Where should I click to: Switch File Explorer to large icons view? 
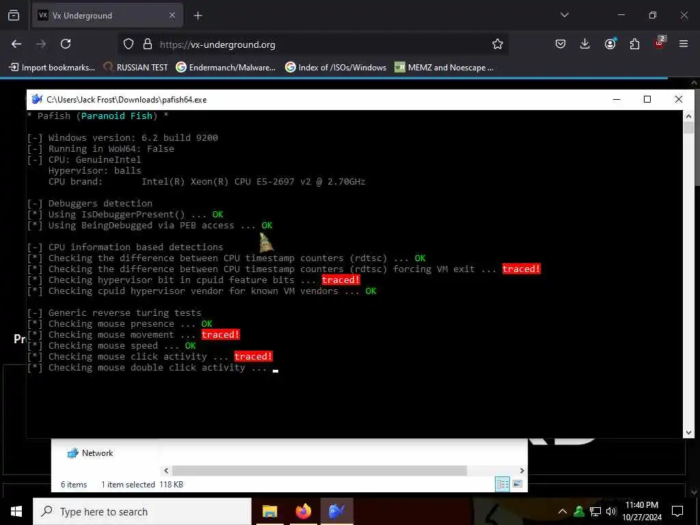[517, 484]
